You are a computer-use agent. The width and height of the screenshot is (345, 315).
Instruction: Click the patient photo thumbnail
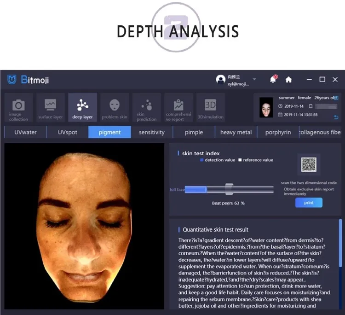pos(266,107)
